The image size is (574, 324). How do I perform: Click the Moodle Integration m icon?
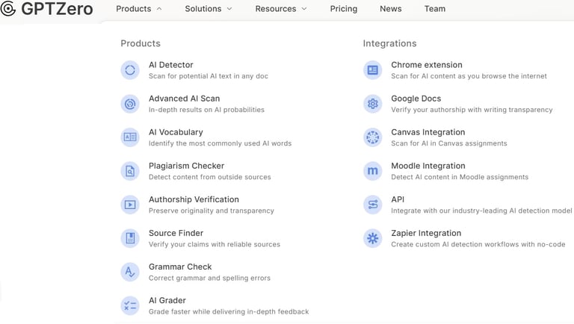373,171
